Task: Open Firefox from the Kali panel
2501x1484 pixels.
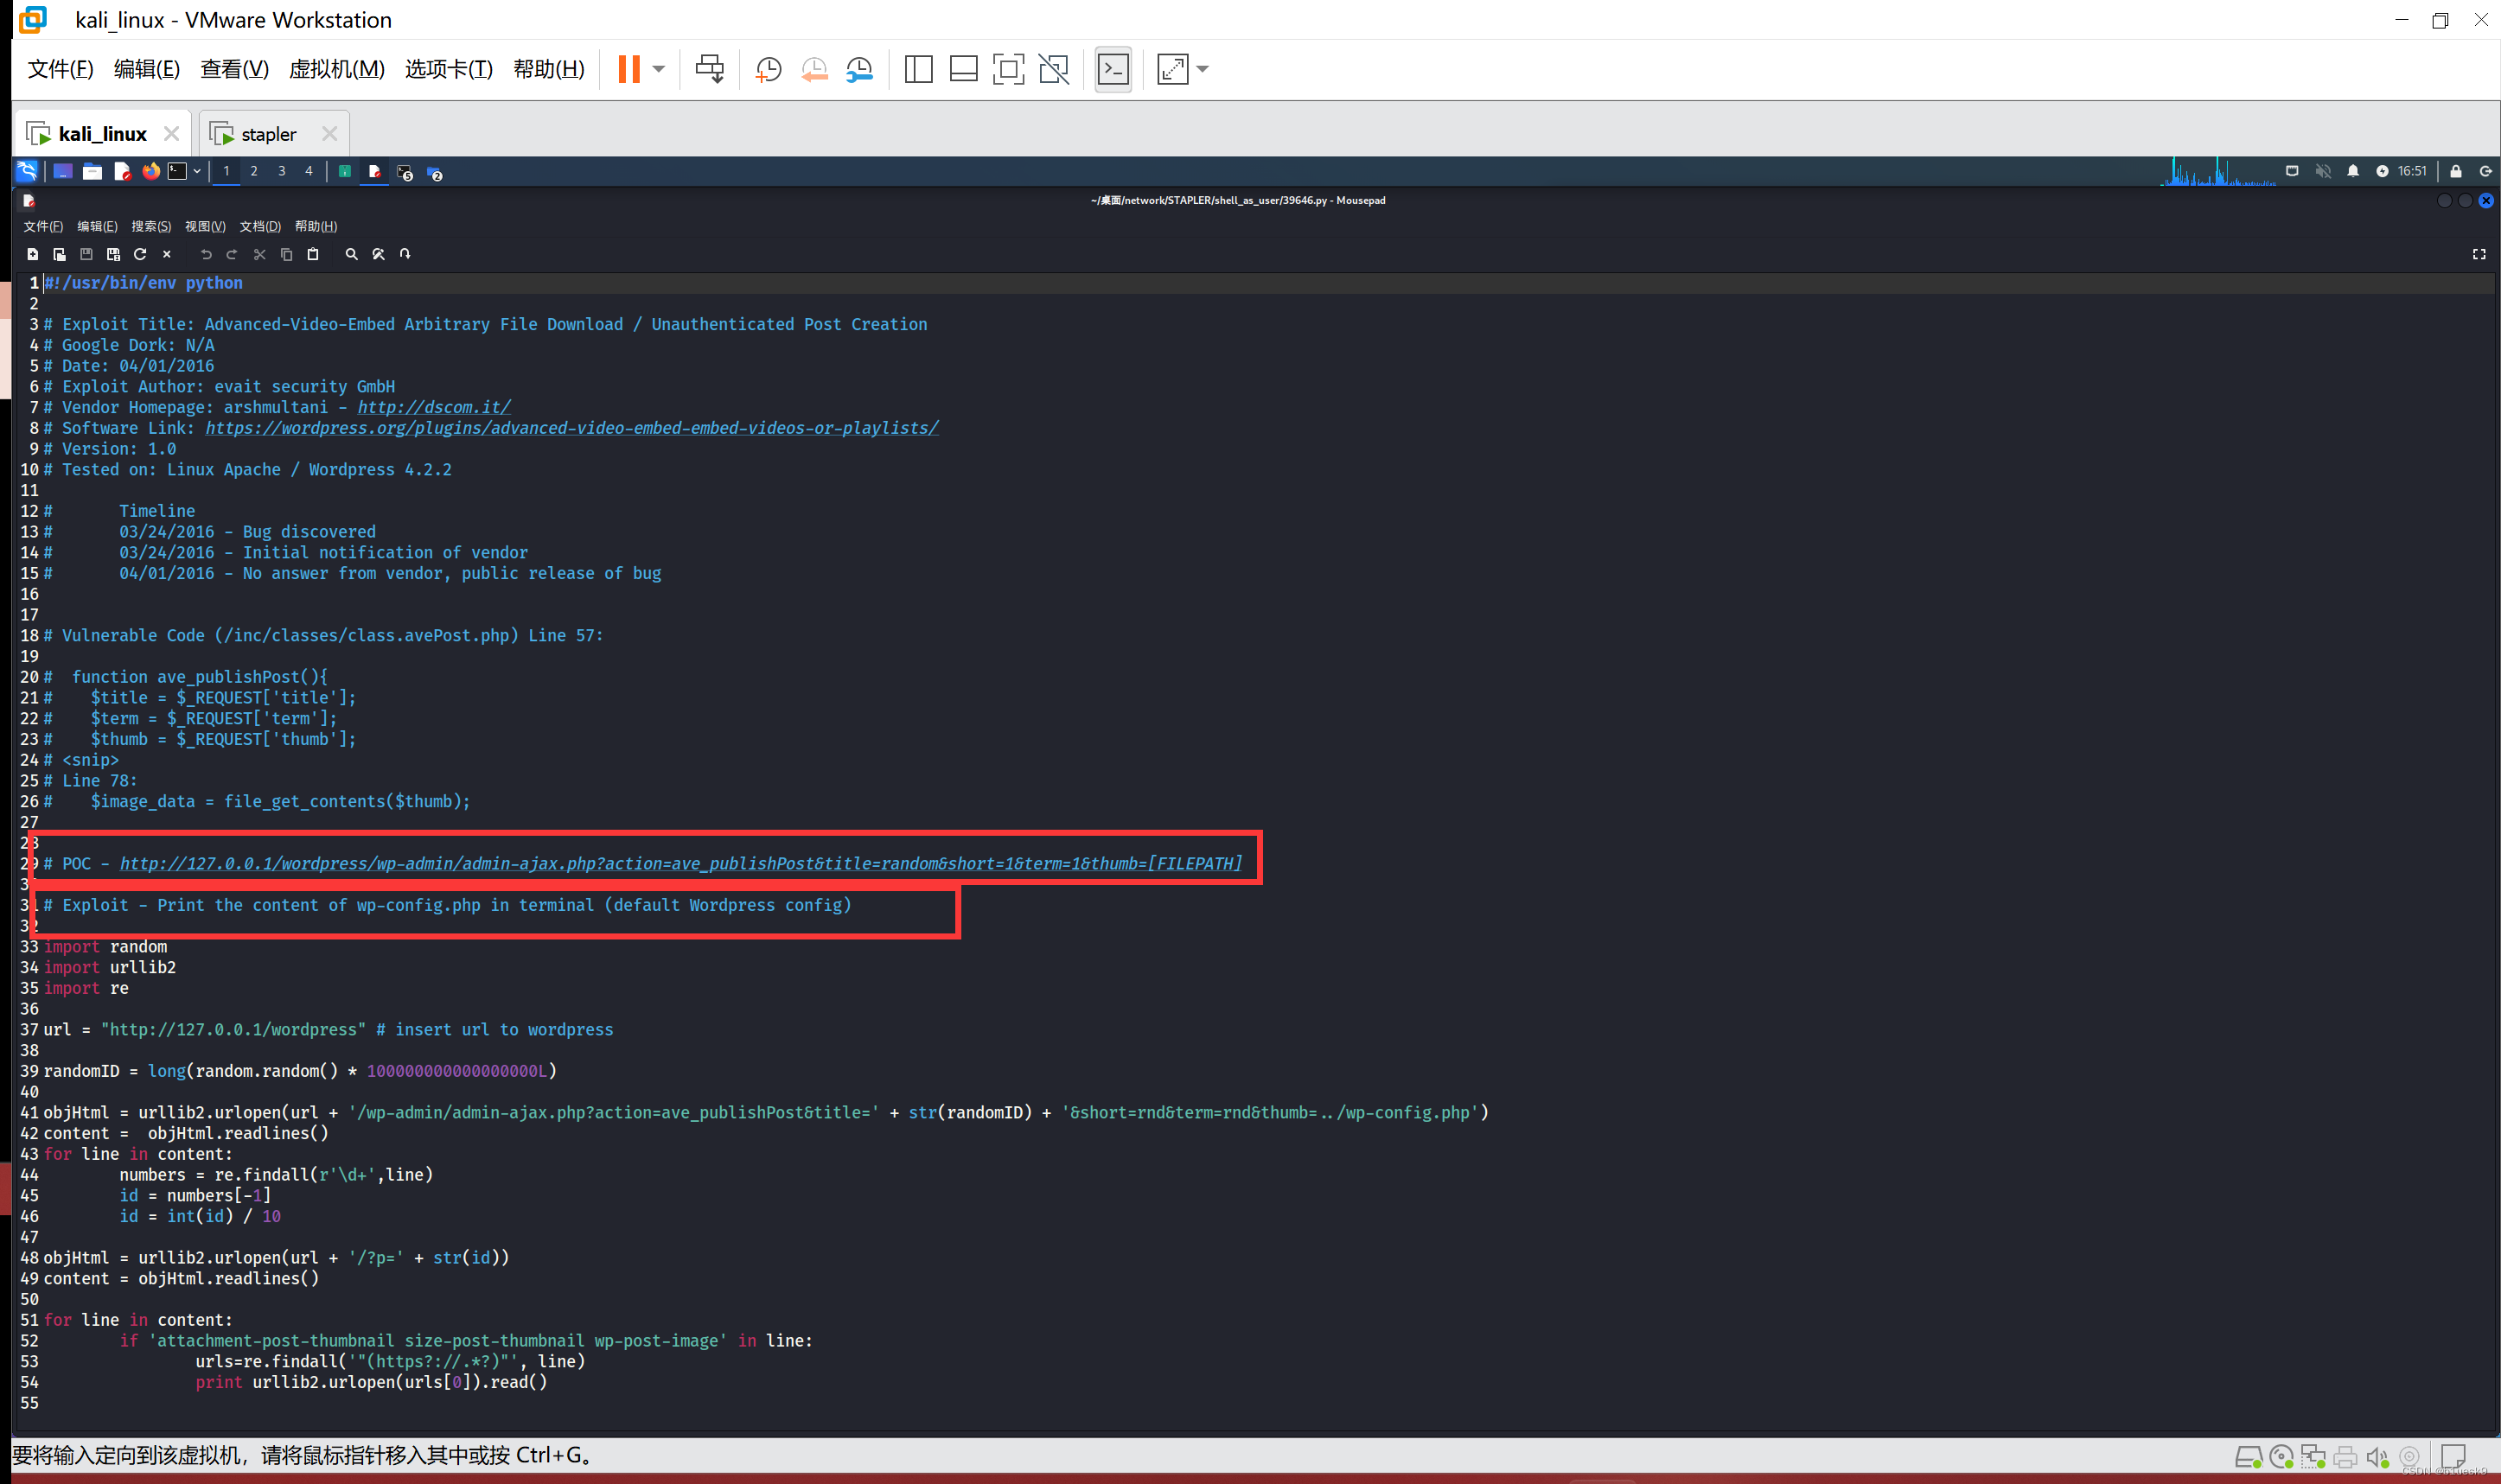Action: tap(152, 171)
